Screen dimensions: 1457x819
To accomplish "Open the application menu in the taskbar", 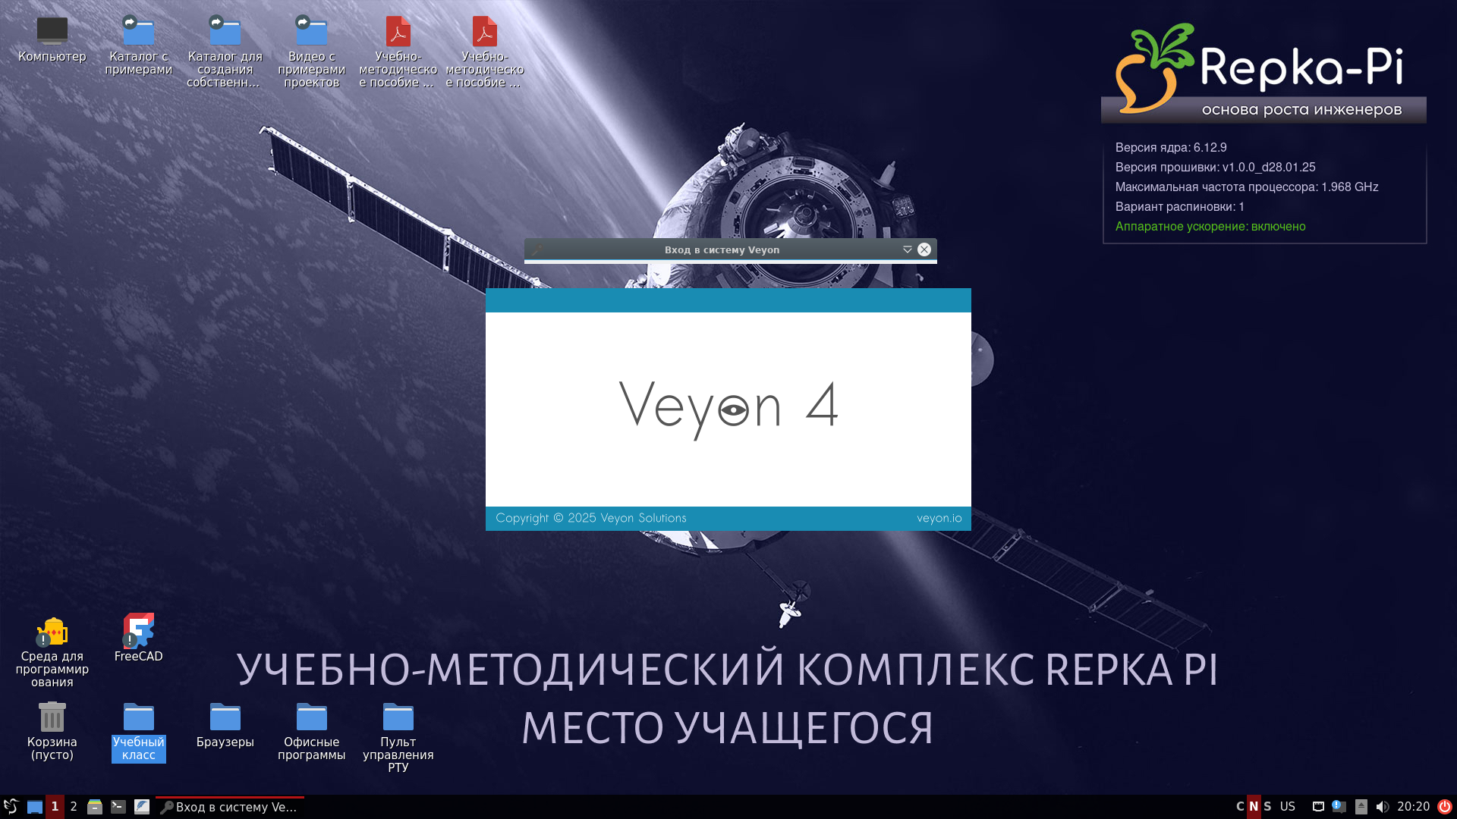I will pyautogui.click(x=11, y=807).
